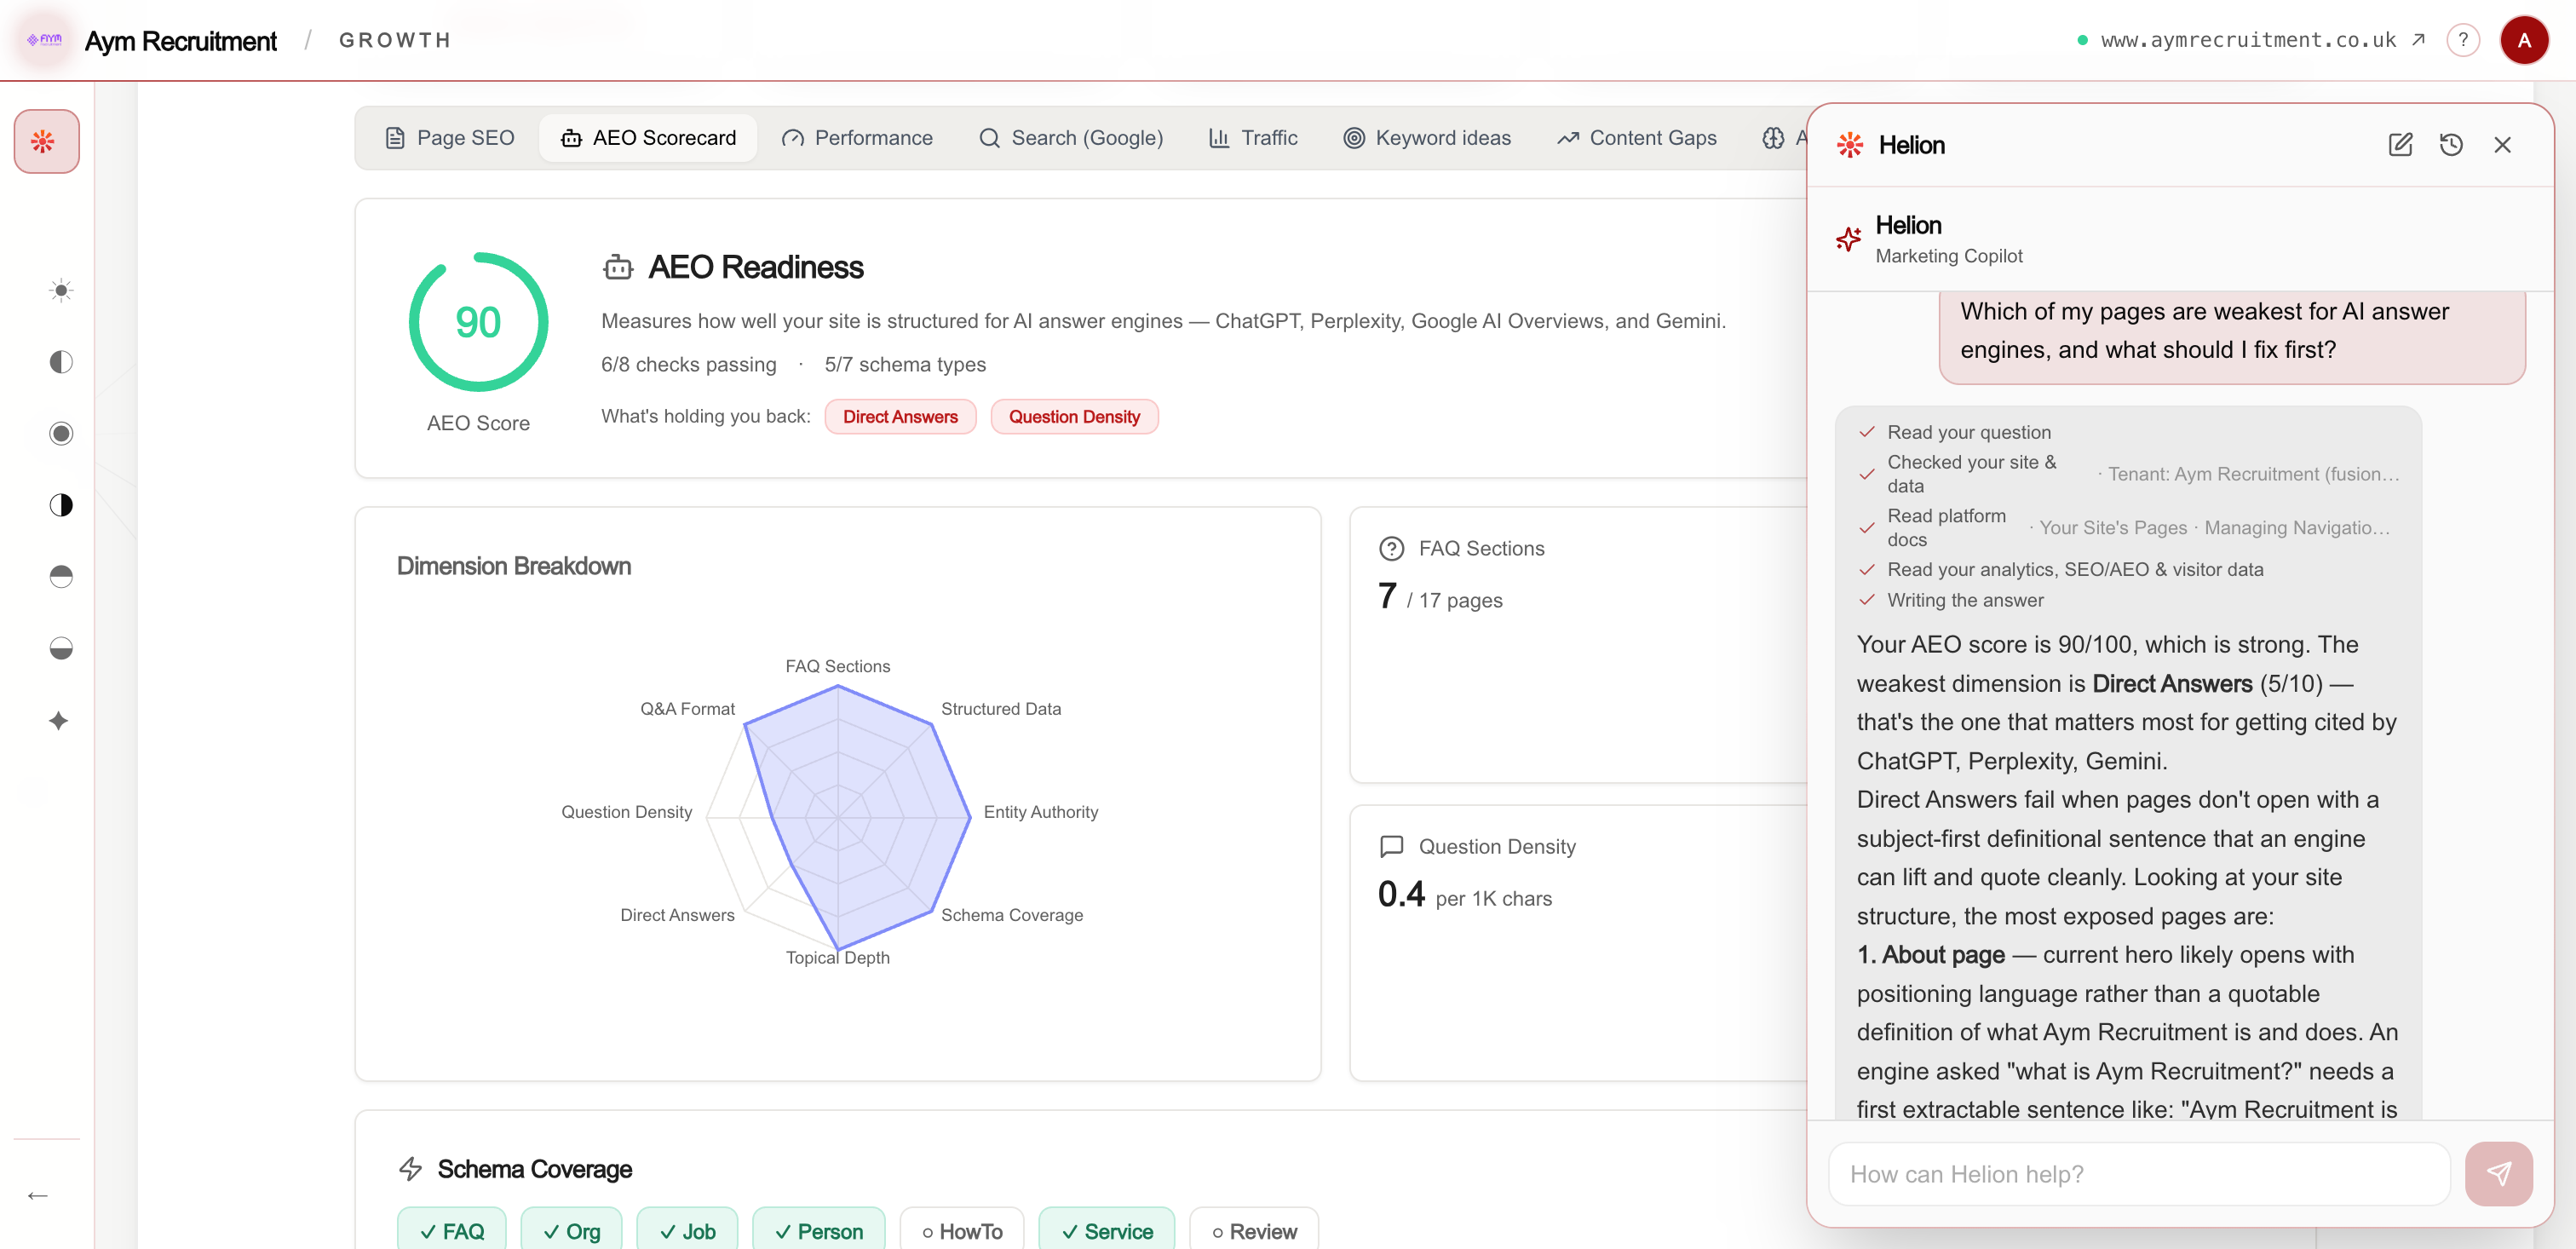Collapse sidebar with the left arrow

[x=38, y=1195]
